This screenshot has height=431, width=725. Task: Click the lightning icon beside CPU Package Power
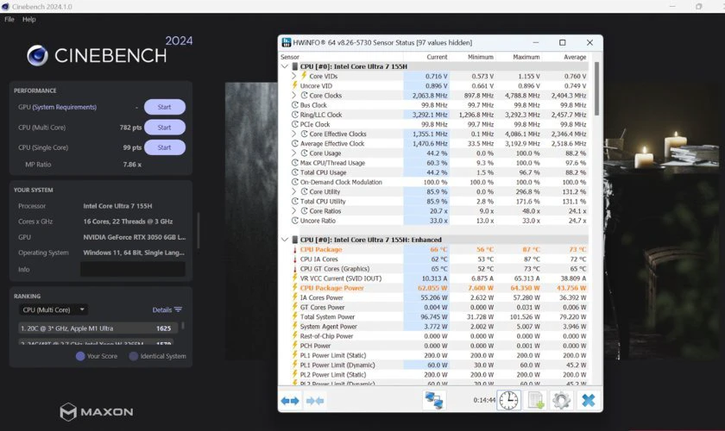tap(294, 288)
